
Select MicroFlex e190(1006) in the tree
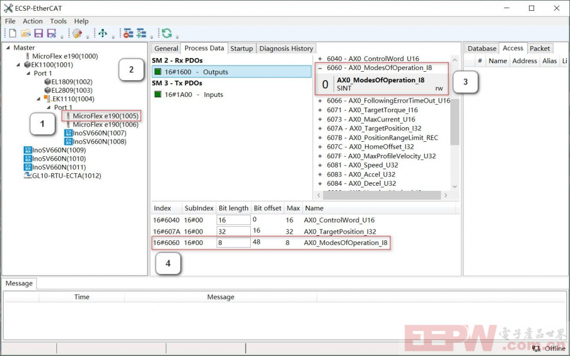[x=105, y=125]
